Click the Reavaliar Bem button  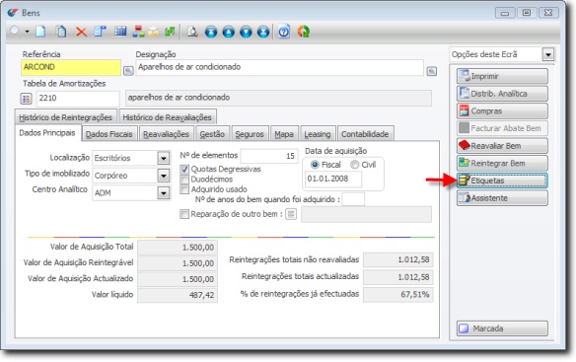502,146
